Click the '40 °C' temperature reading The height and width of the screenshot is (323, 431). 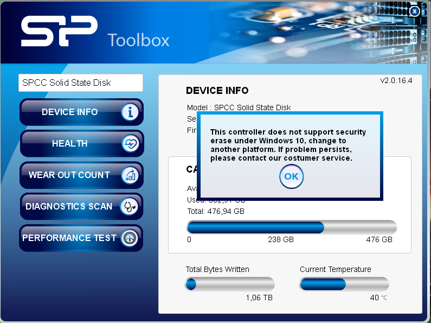coord(378,297)
